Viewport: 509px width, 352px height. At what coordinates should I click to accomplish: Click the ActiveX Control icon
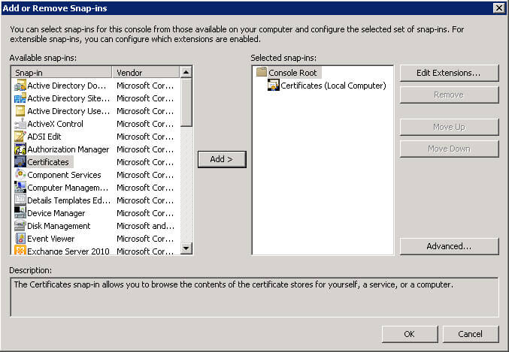click(x=20, y=124)
